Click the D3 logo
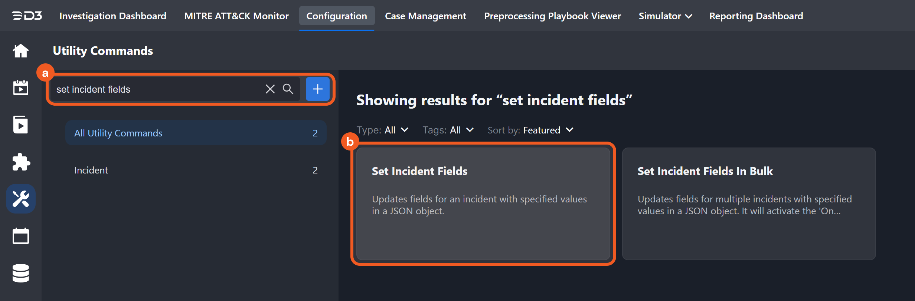 27,16
